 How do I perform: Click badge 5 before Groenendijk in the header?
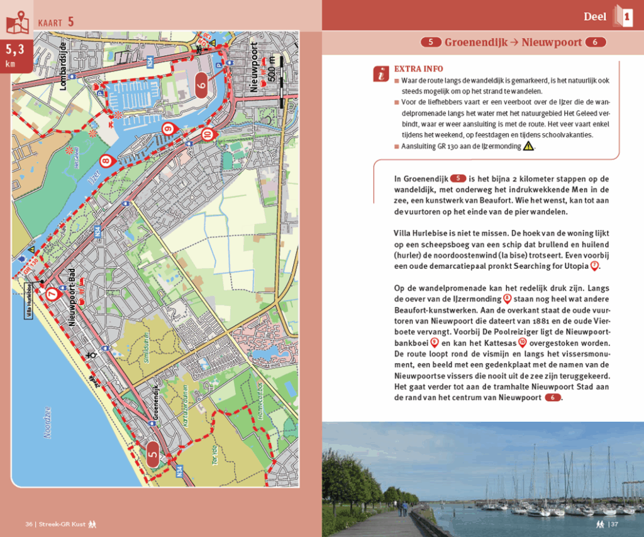point(431,42)
